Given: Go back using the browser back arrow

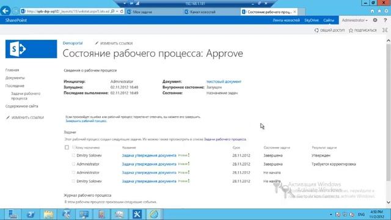Looking at the screenshot, I should point(5,11).
